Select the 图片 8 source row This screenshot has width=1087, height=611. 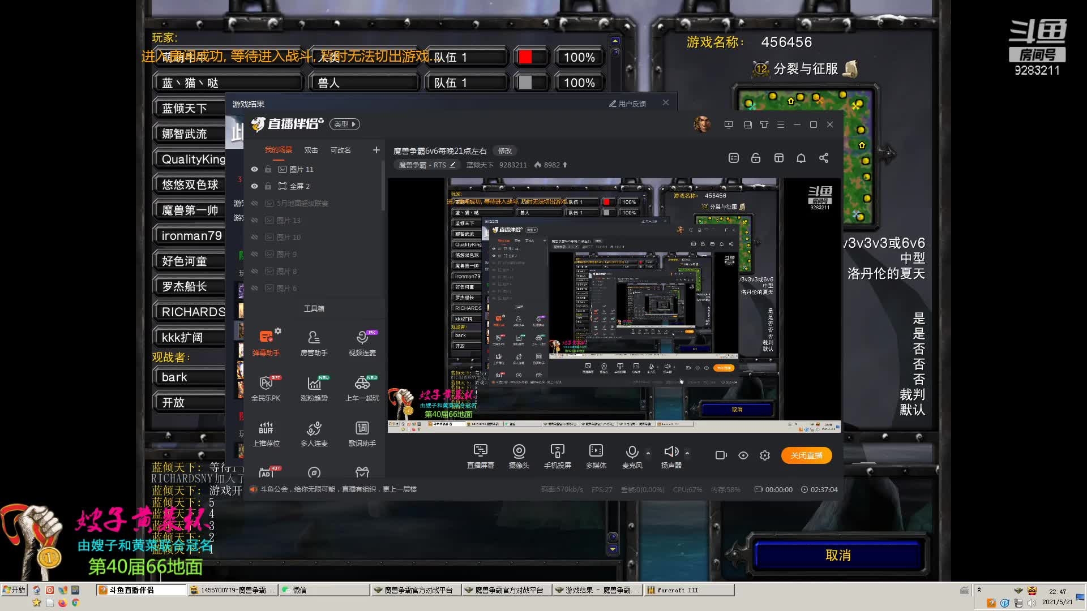(x=314, y=271)
